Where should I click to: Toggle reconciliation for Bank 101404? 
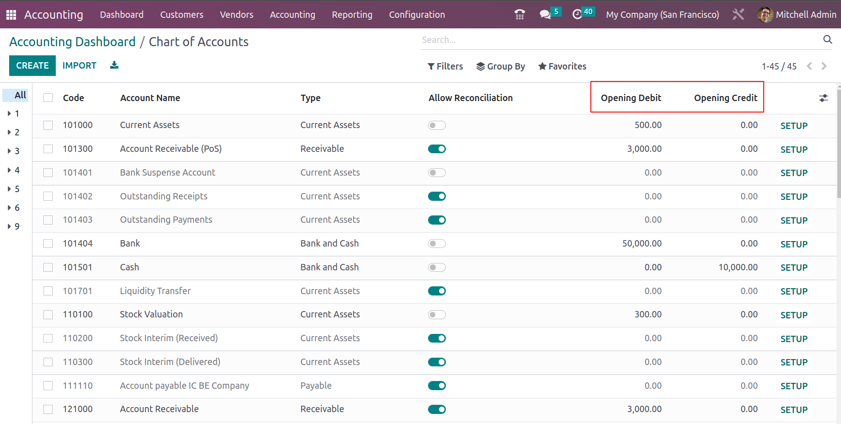pyautogui.click(x=437, y=244)
